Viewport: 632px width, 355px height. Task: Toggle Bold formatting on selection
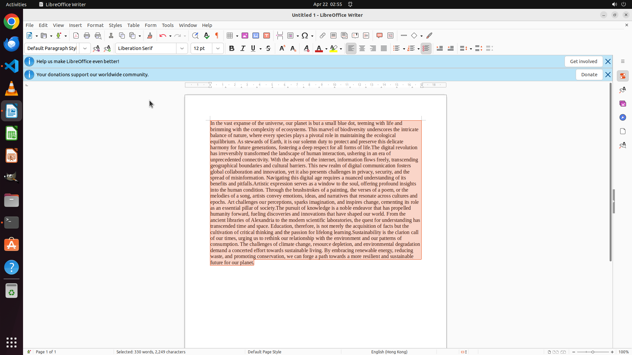[x=232, y=48]
